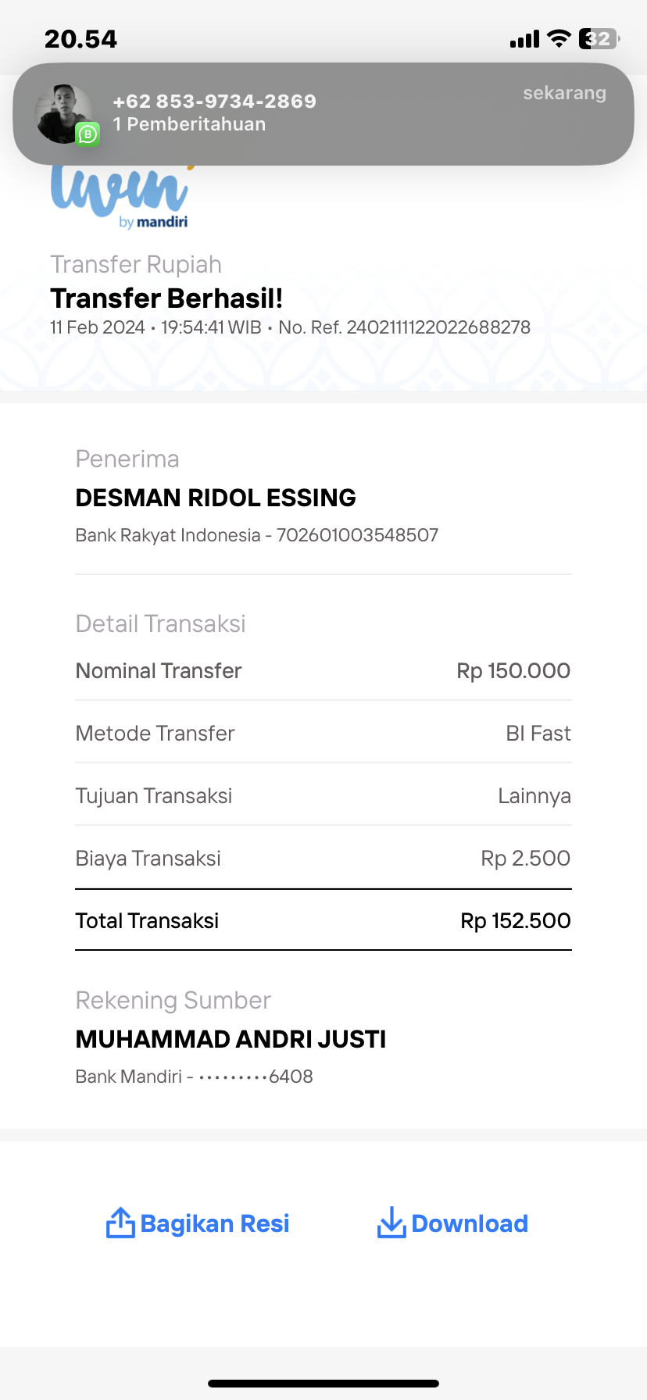Tap the cellular signal bars icon
The image size is (647, 1400).
[524, 39]
